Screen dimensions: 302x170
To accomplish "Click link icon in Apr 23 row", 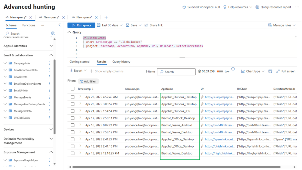I will (x=202, y=97).
